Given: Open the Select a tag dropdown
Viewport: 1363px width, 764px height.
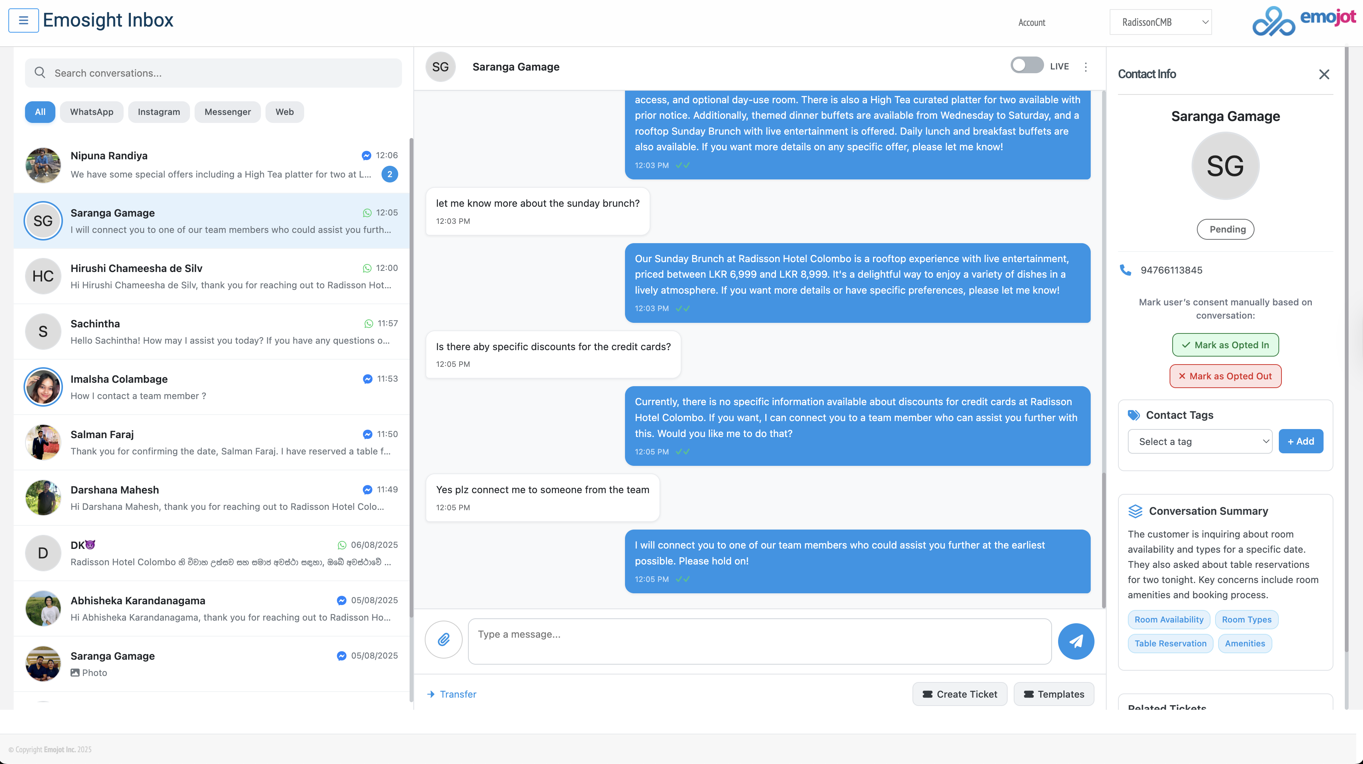Looking at the screenshot, I should pyautogui.click(x=1200, y=441).
